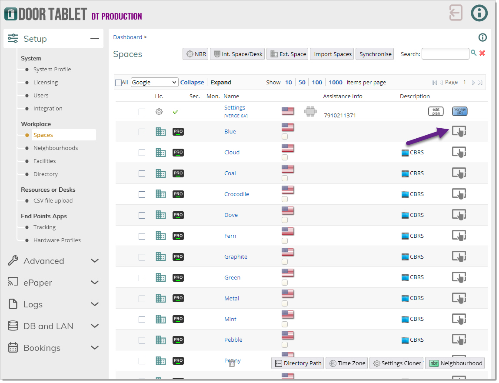Click into the Search text field

(x=445, y=54)
